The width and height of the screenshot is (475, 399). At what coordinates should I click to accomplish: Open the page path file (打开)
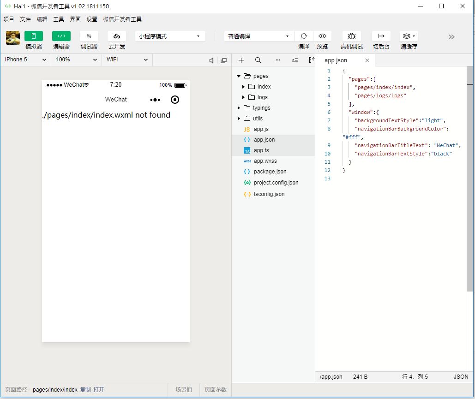click(98, 390)
